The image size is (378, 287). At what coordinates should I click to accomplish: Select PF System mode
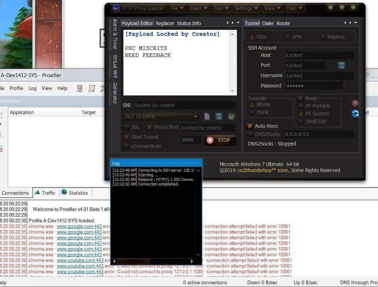pyautogui.click(x=301, y=114)
